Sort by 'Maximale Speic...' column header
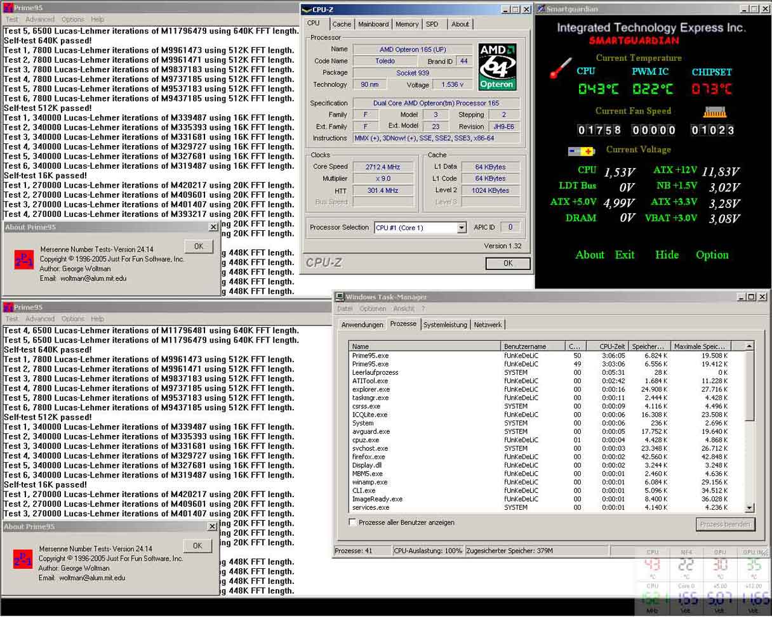Image resolution: width=772 pixels, height=617 pixels. (x=701, y=346)
